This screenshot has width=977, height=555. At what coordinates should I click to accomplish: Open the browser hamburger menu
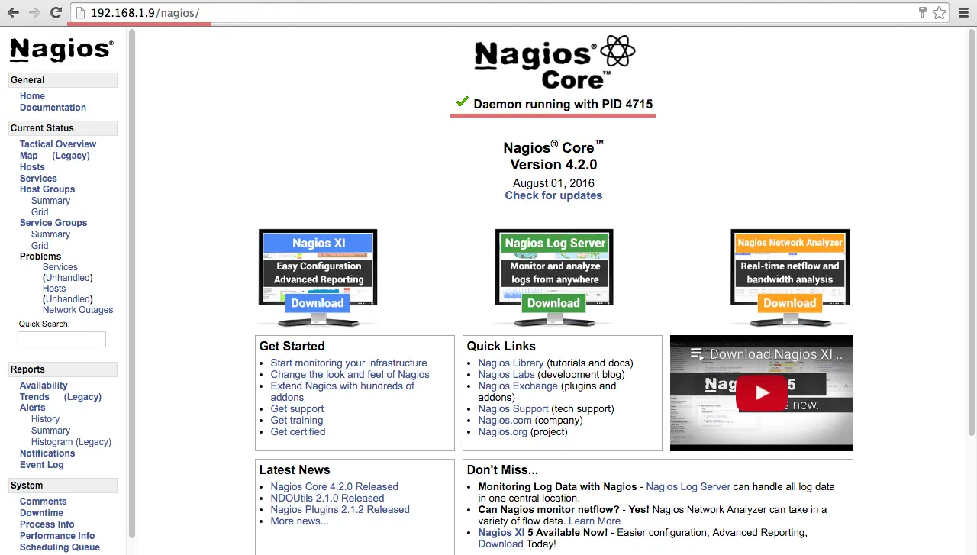[x=962, y=13]
